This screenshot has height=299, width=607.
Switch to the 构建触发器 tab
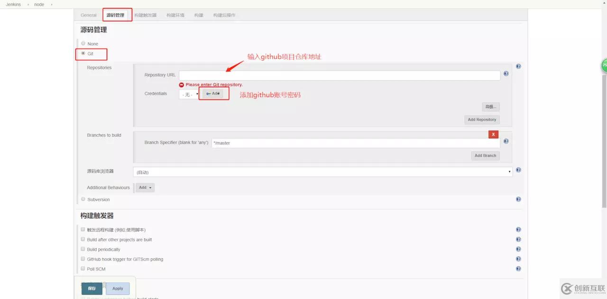[145, 15]
